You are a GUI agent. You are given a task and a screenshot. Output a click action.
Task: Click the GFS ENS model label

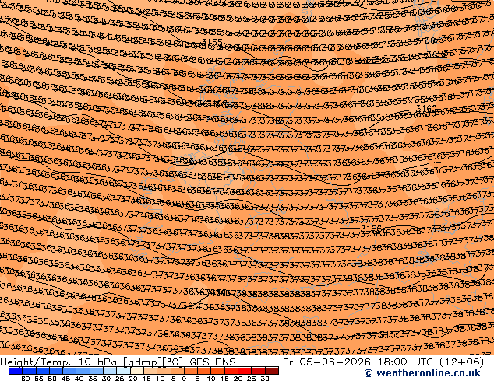213,362
